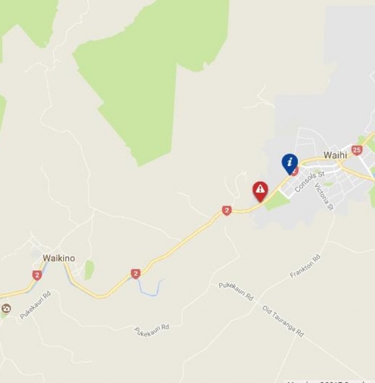Select the Pukekauri Rd label near Old Tauranga Rd

(236, 291)
